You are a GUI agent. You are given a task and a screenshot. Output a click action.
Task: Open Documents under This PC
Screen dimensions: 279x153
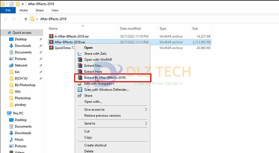pos(23,126)
